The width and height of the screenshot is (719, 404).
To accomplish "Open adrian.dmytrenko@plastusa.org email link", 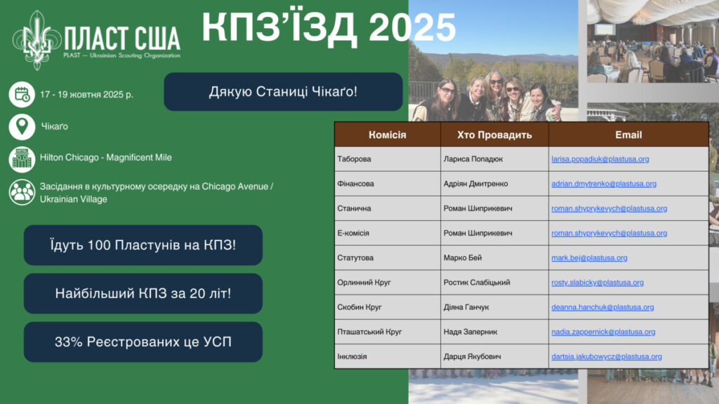I will (x=603, y=184).
